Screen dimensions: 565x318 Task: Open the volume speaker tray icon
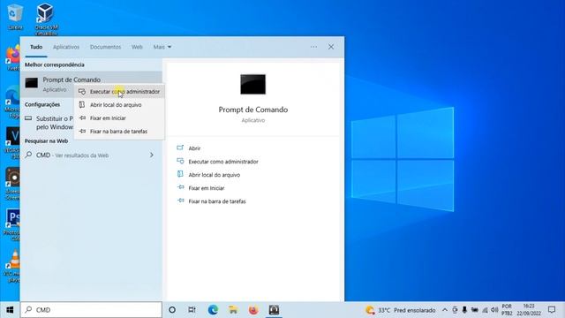(494, 310)
